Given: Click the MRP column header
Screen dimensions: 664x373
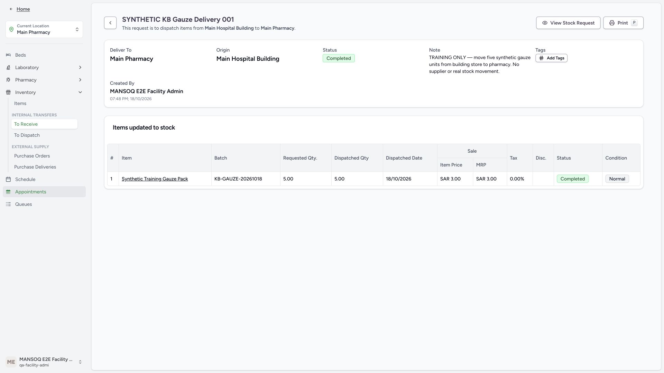Looking at the screenshot, I should (x=490, y=165).
